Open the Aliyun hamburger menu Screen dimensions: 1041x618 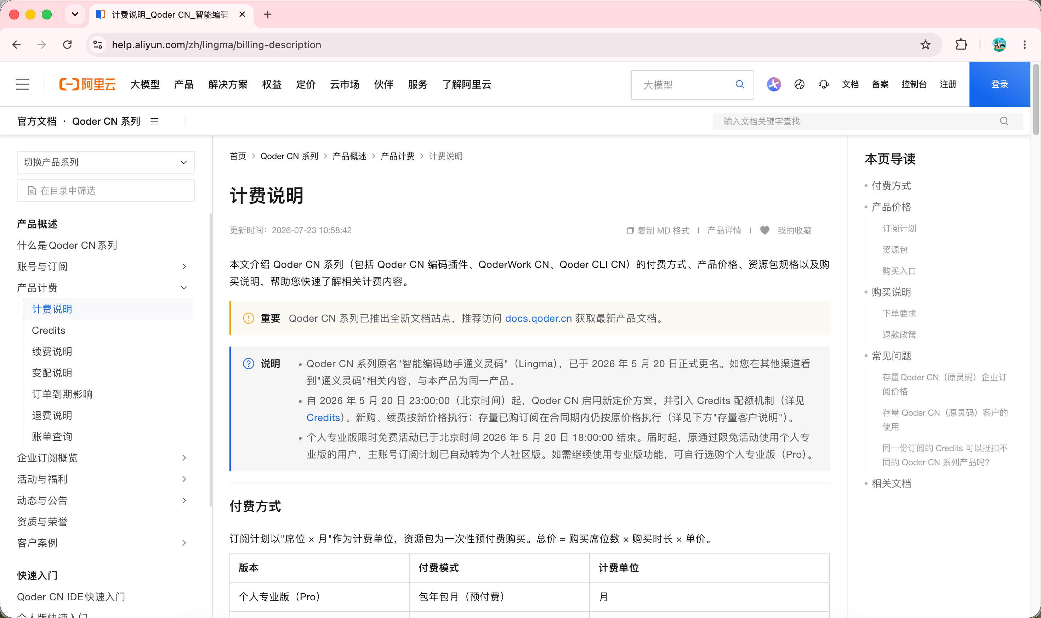point(23,85)
